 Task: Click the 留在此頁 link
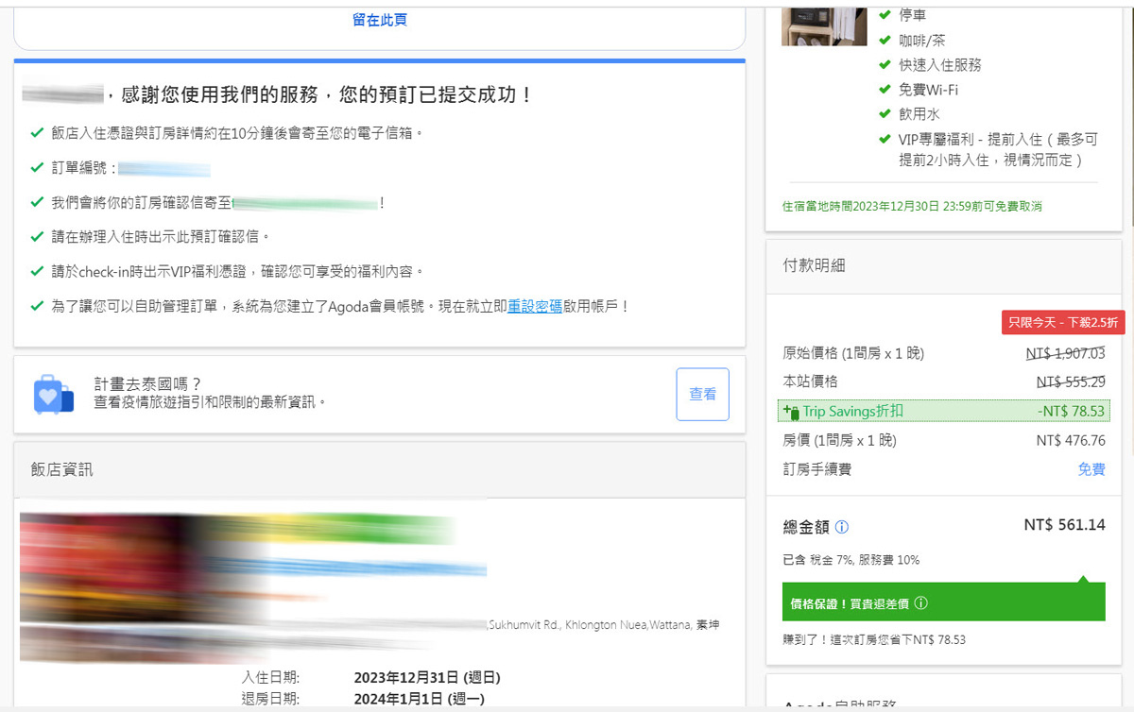(x=380, y=20)
